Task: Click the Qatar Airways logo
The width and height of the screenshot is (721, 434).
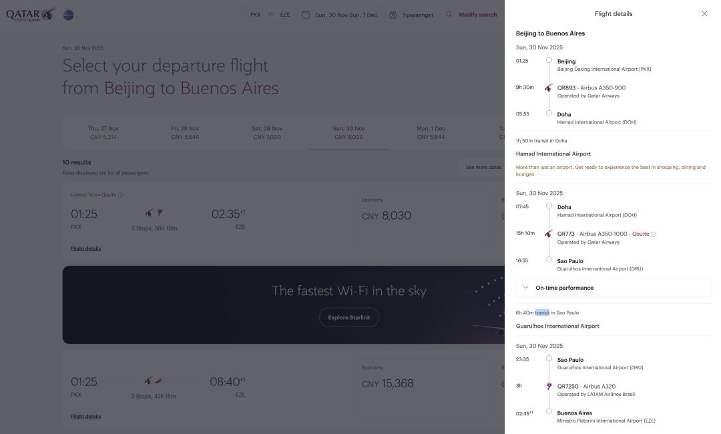Action: tap(31, 15)
